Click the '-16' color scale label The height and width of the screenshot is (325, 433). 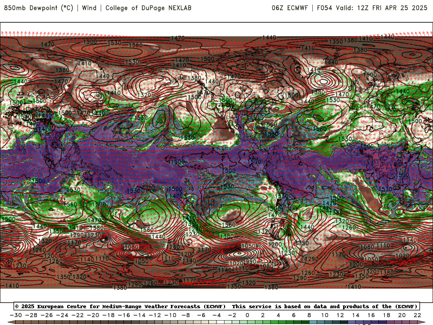click(x=124, y=315)
